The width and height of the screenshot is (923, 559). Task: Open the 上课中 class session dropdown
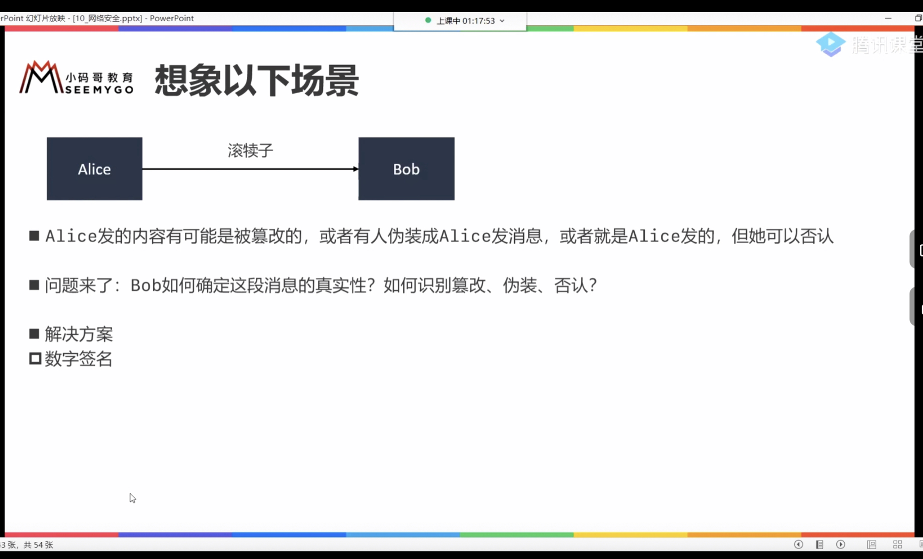502,21
